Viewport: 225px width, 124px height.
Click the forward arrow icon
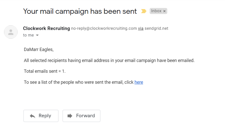pos(70,116)
